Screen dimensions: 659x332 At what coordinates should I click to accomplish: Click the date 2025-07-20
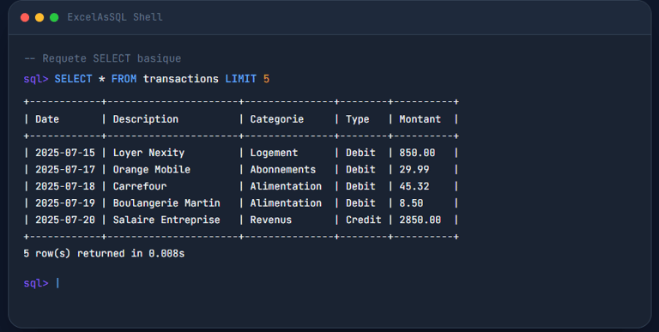65,220
